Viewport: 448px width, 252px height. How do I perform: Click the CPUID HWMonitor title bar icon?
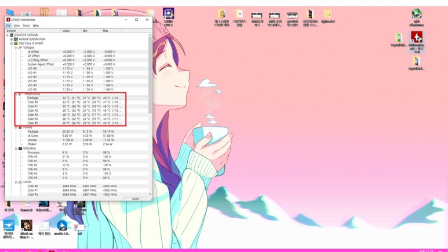click(8, 20)
